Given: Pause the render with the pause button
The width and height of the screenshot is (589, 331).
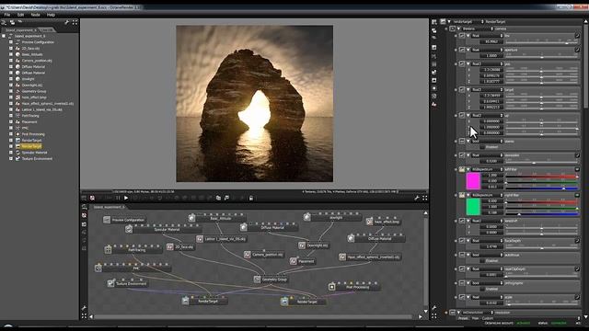Looking at the screenshot, I should [118, 199].
